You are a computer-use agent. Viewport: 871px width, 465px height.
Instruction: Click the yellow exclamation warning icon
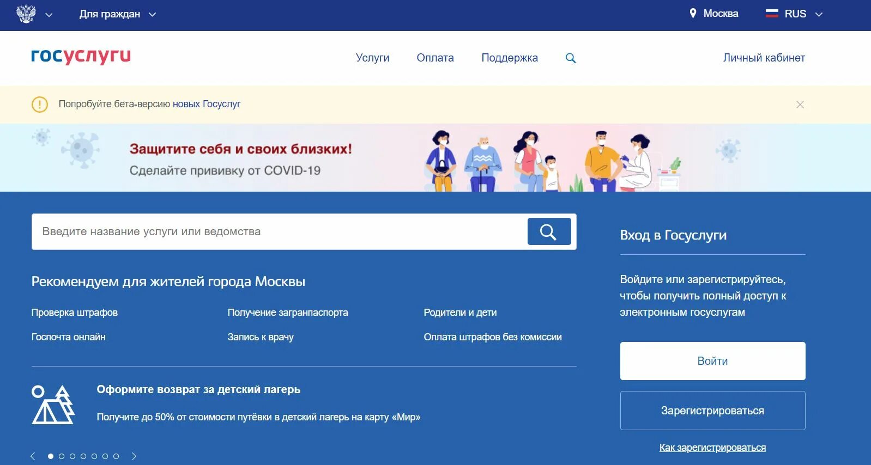[x=40, y=104]
